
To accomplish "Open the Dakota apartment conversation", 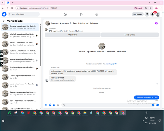I will coord(20,44).
